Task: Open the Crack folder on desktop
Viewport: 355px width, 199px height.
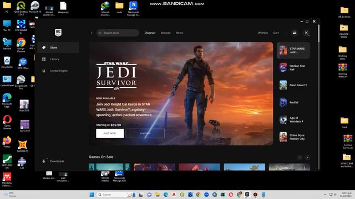Action: 344,123
